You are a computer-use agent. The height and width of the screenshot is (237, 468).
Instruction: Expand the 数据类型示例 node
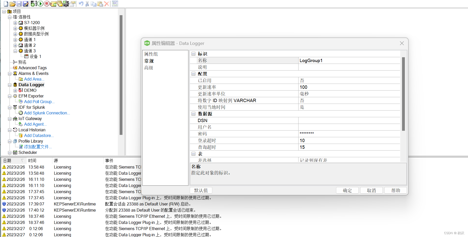coord(15,34)
